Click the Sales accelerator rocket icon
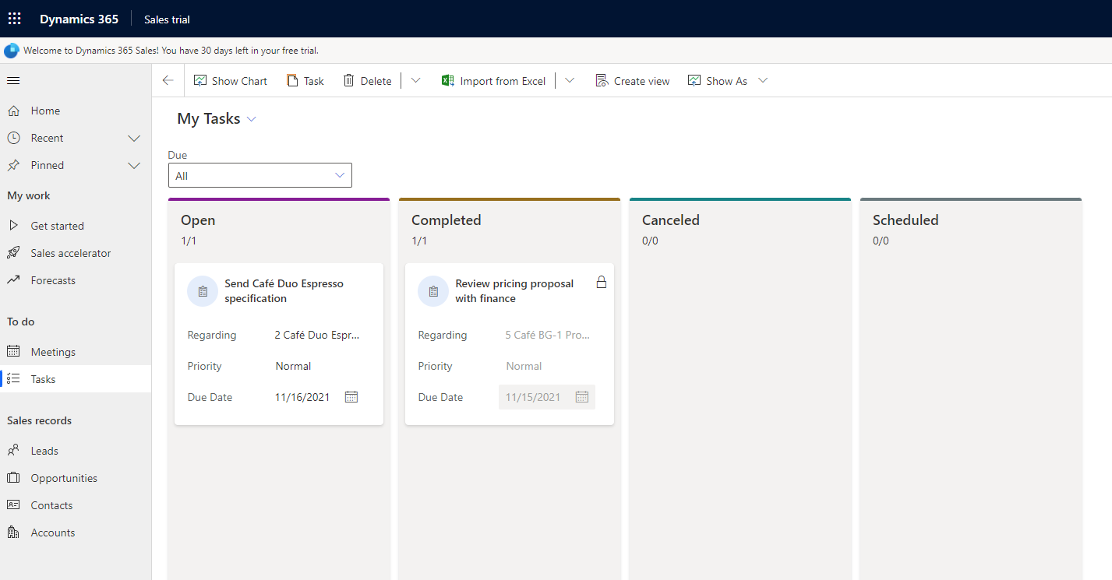1112x580 pixels. click(13, 253)
